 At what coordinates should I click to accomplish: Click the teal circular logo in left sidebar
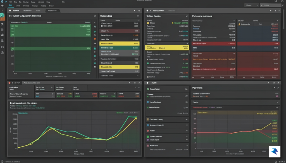click(x=2, y=16)
